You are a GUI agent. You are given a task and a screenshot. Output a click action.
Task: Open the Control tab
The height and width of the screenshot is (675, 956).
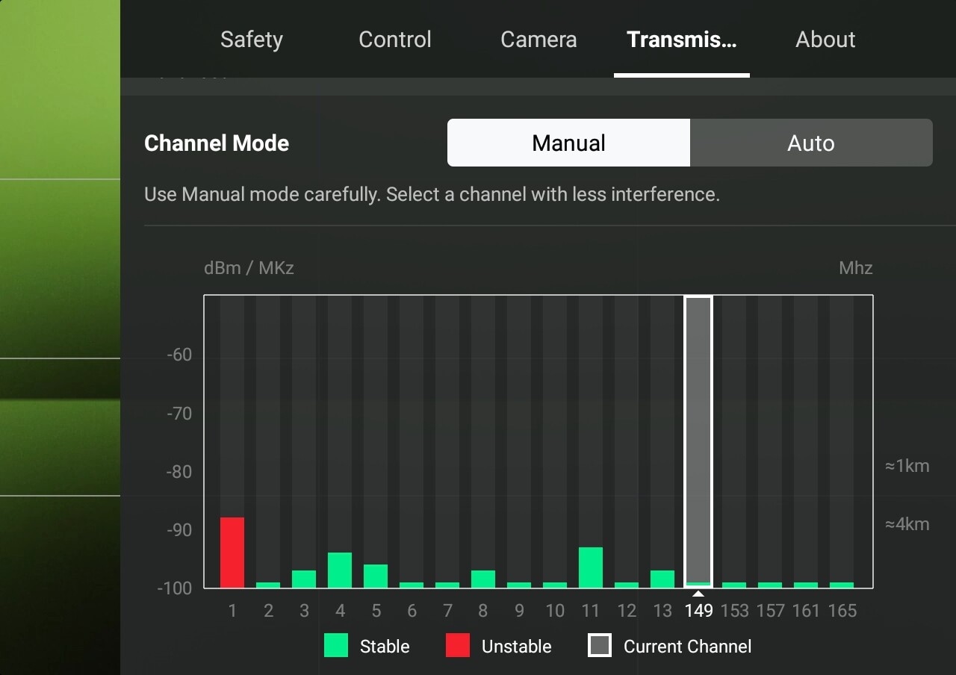(394, 40)
